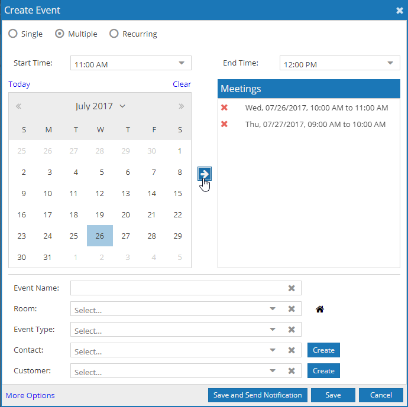Click the Wed, 07/26/2017 meeting text
This screenshot has width=408, height=407.
click(317, 108)
